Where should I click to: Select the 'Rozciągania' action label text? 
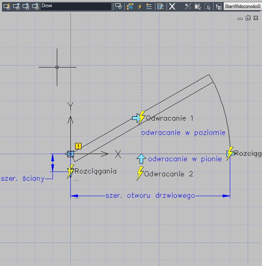pyautogui.click(x=96, y=171)
